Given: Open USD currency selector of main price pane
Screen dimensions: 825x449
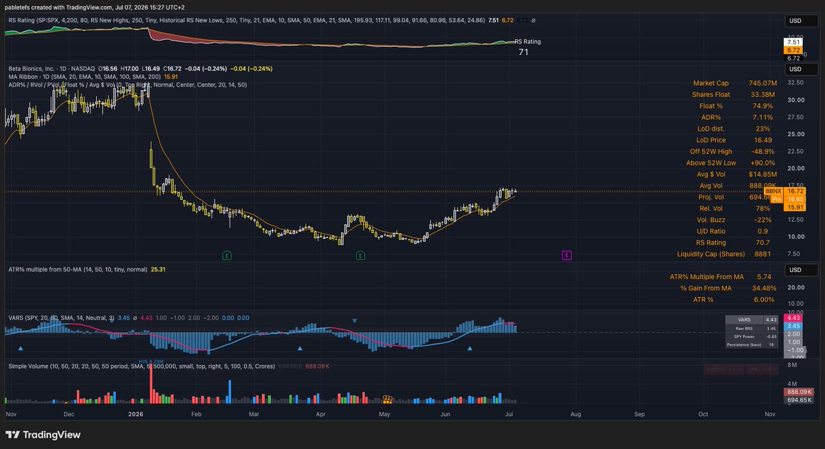Looking at the screenshot, I should click(802, 69).
